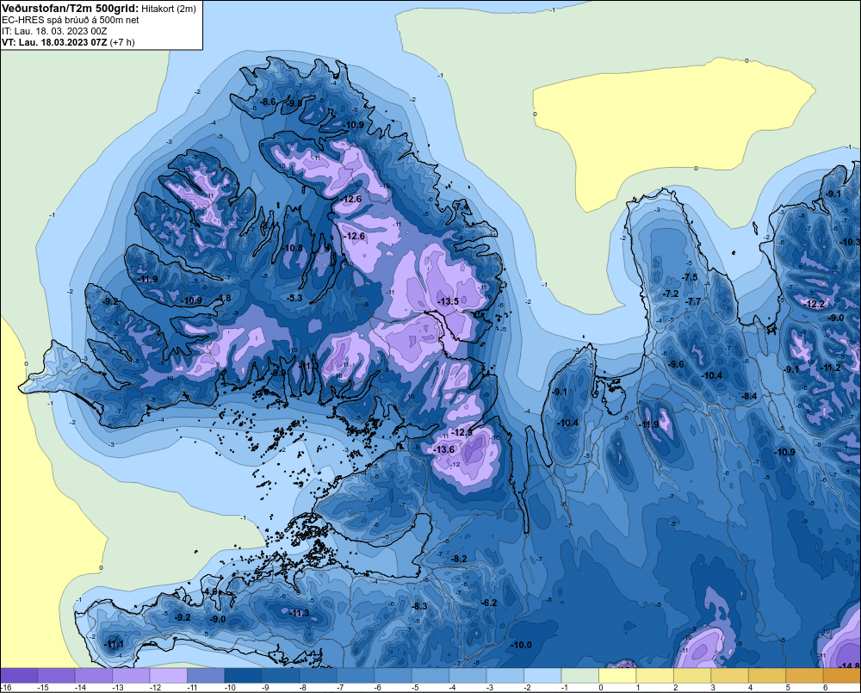Click the temperature value "-4.8"

[x=224, y=298]
